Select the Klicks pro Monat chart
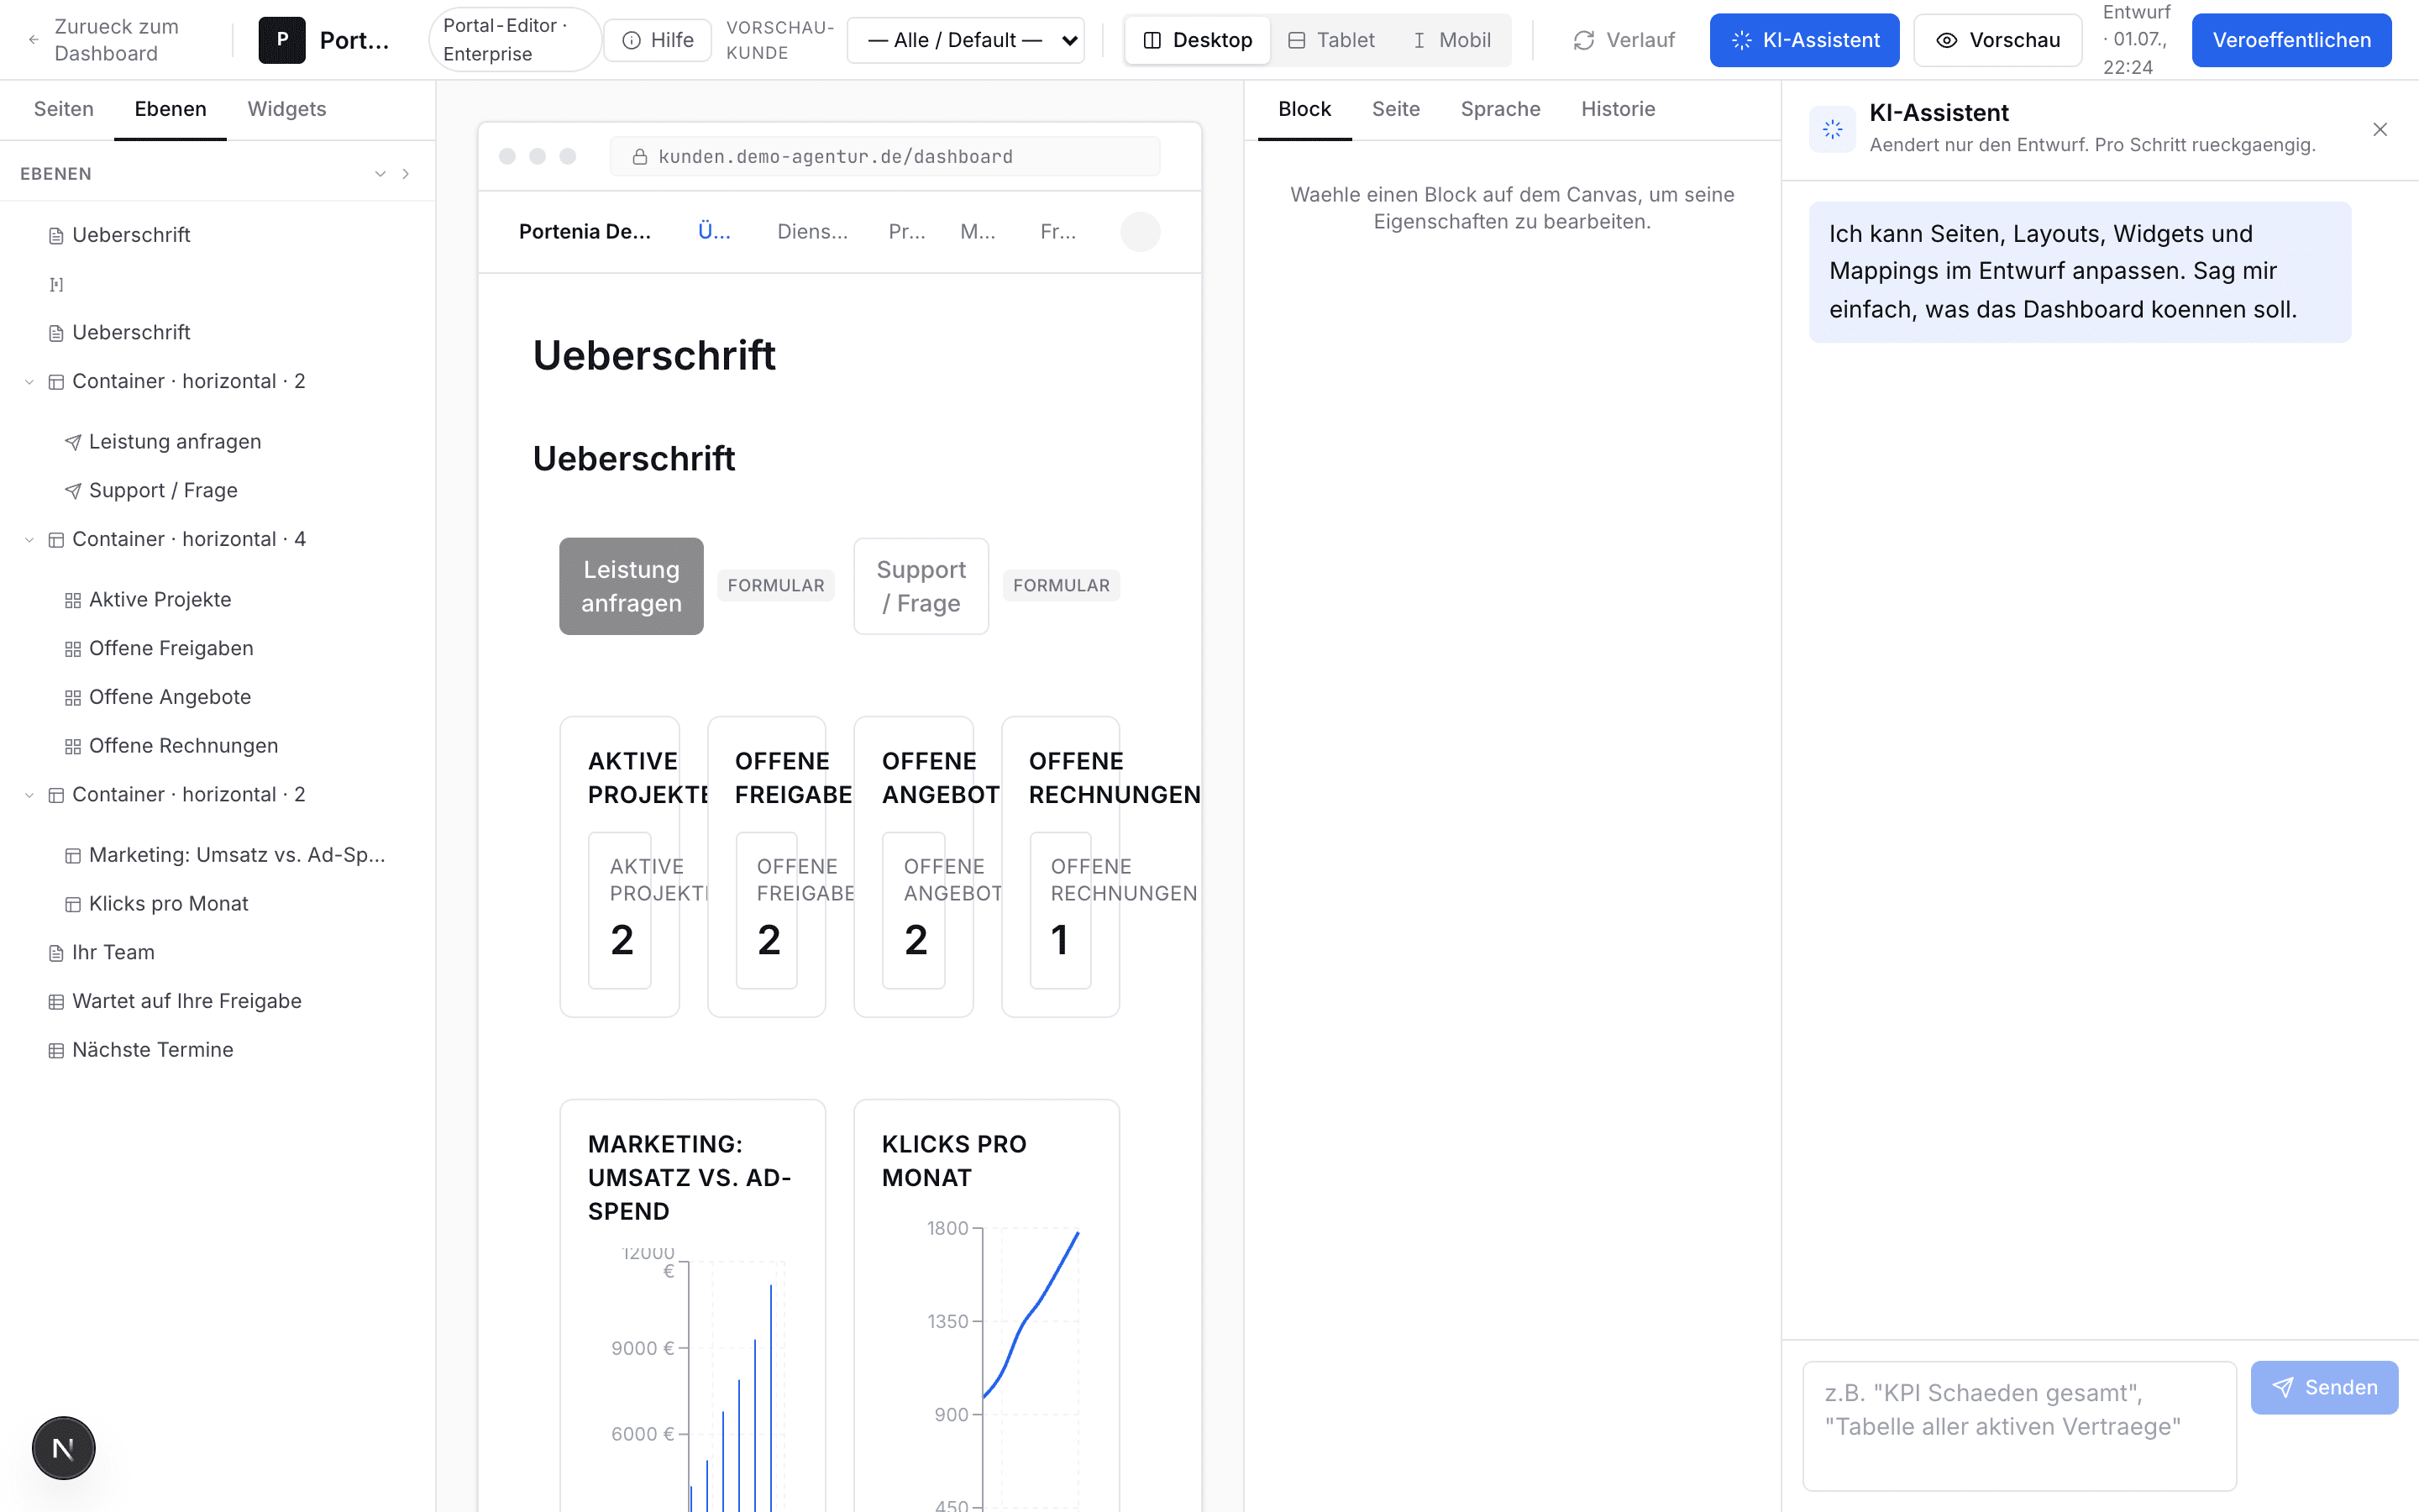This screenshot has height=1512, width=2419. coord(987,1306)
